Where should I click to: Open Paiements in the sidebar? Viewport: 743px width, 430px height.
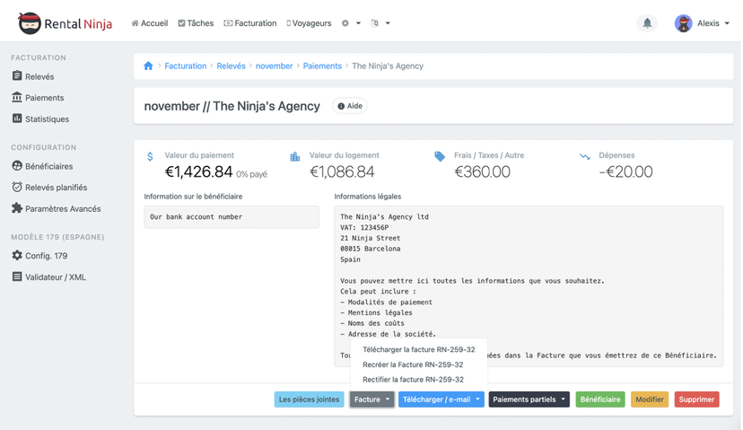click(x=38, y=98)
